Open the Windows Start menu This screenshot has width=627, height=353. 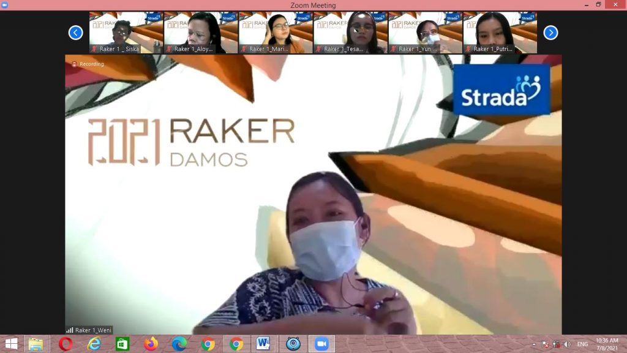[11, 344]
